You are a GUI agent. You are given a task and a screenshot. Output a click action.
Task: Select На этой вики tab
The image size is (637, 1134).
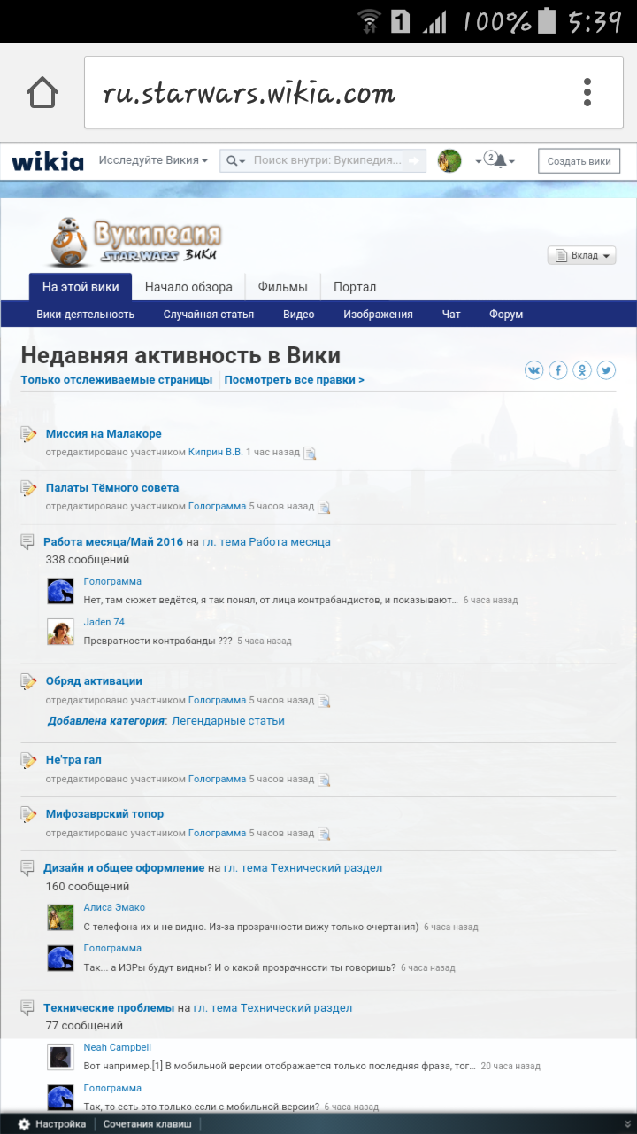[81, 287]
